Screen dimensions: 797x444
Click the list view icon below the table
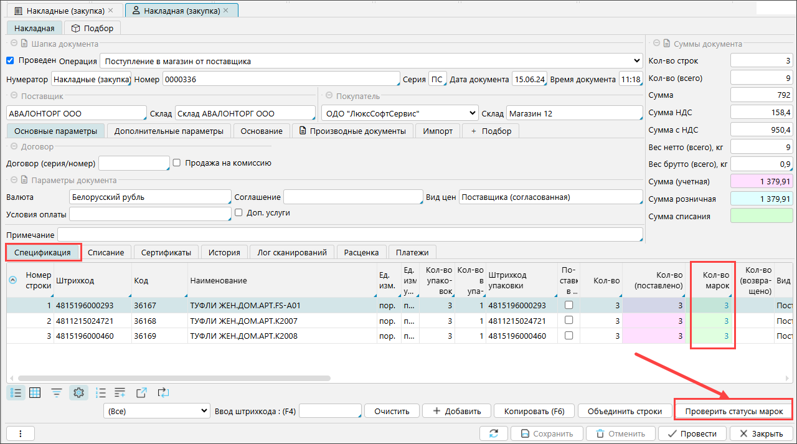(17, 393)
